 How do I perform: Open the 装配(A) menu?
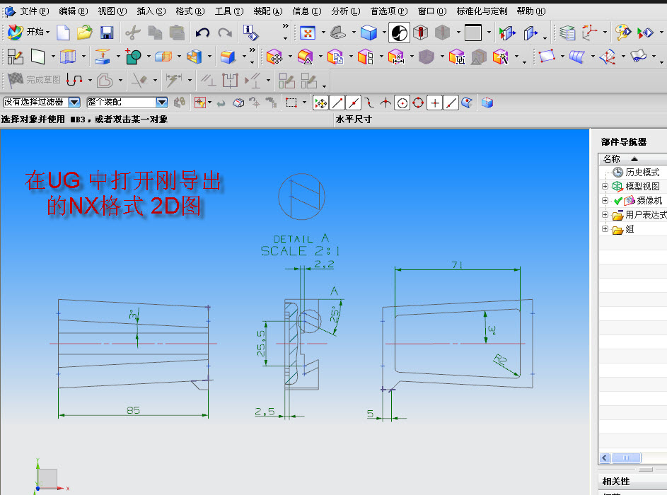tap(268, 11)
